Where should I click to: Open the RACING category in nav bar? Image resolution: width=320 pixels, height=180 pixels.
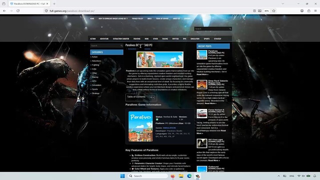[165, 39]
